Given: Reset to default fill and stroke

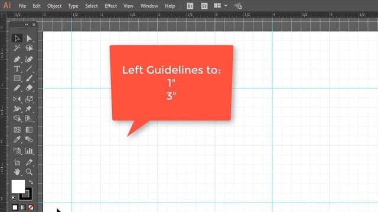Looking at the screenshot, I should 14,198.
